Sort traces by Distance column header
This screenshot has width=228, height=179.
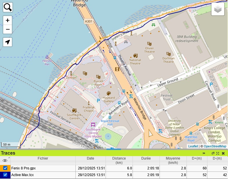(x=119, y=160)
